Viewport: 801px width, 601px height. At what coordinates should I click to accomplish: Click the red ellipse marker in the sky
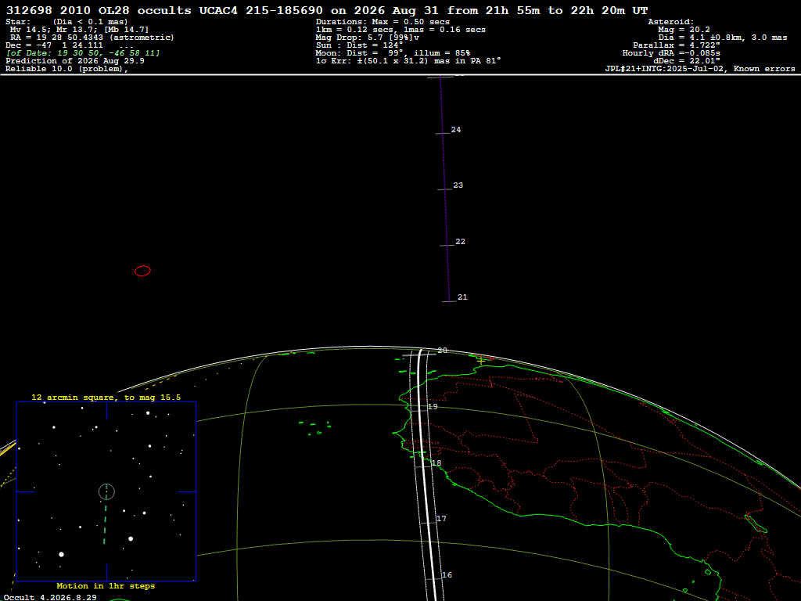click(142, 271)
